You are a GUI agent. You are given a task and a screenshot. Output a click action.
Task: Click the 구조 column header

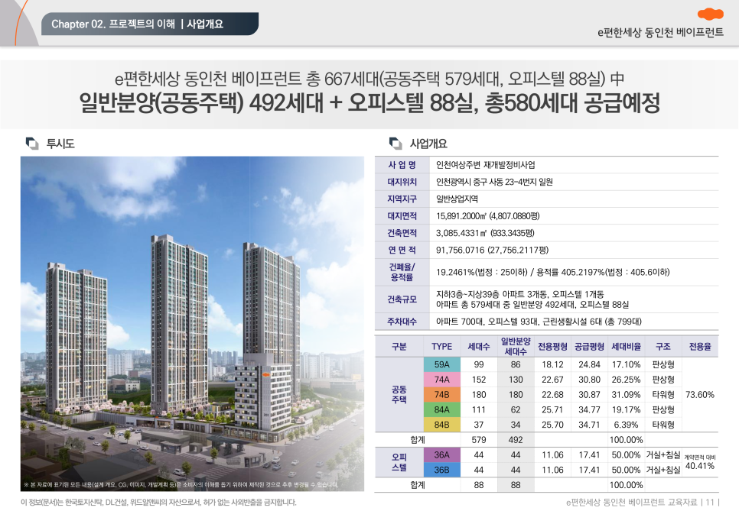pyautogui.click(x=662, y=346)
